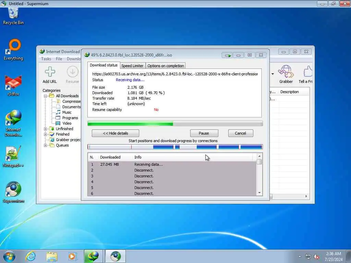
Task: Select the Documents category
Action: [68, 107]
